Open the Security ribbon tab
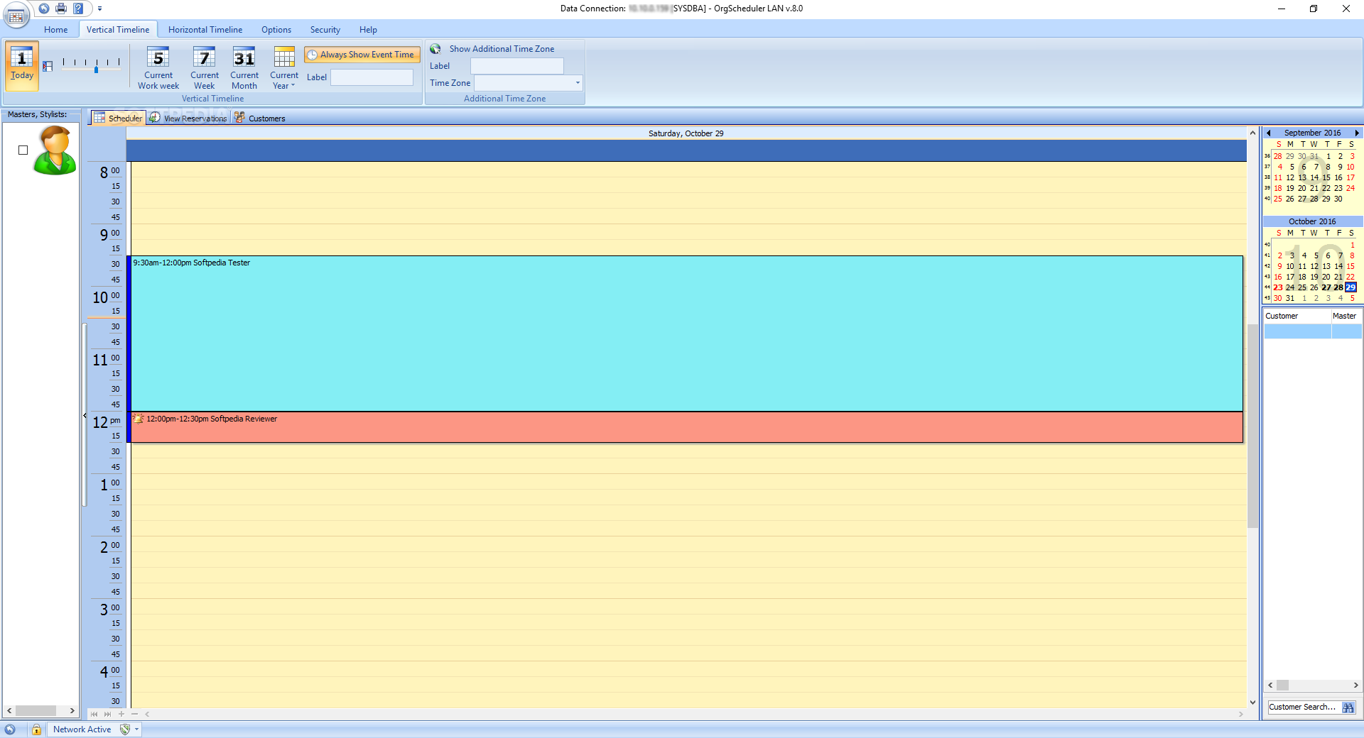Screen dimensions: 1364x738 pos(325,30)
